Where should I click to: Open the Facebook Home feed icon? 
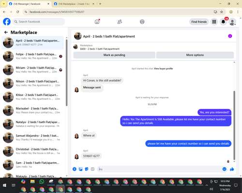click(97, 22)
